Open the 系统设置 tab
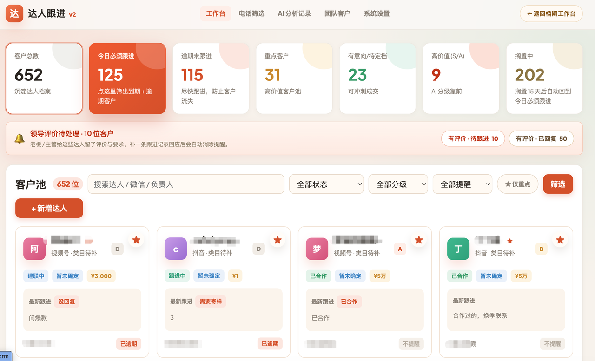595x361 pixels. pyautogui.click(x=377, y=13)
